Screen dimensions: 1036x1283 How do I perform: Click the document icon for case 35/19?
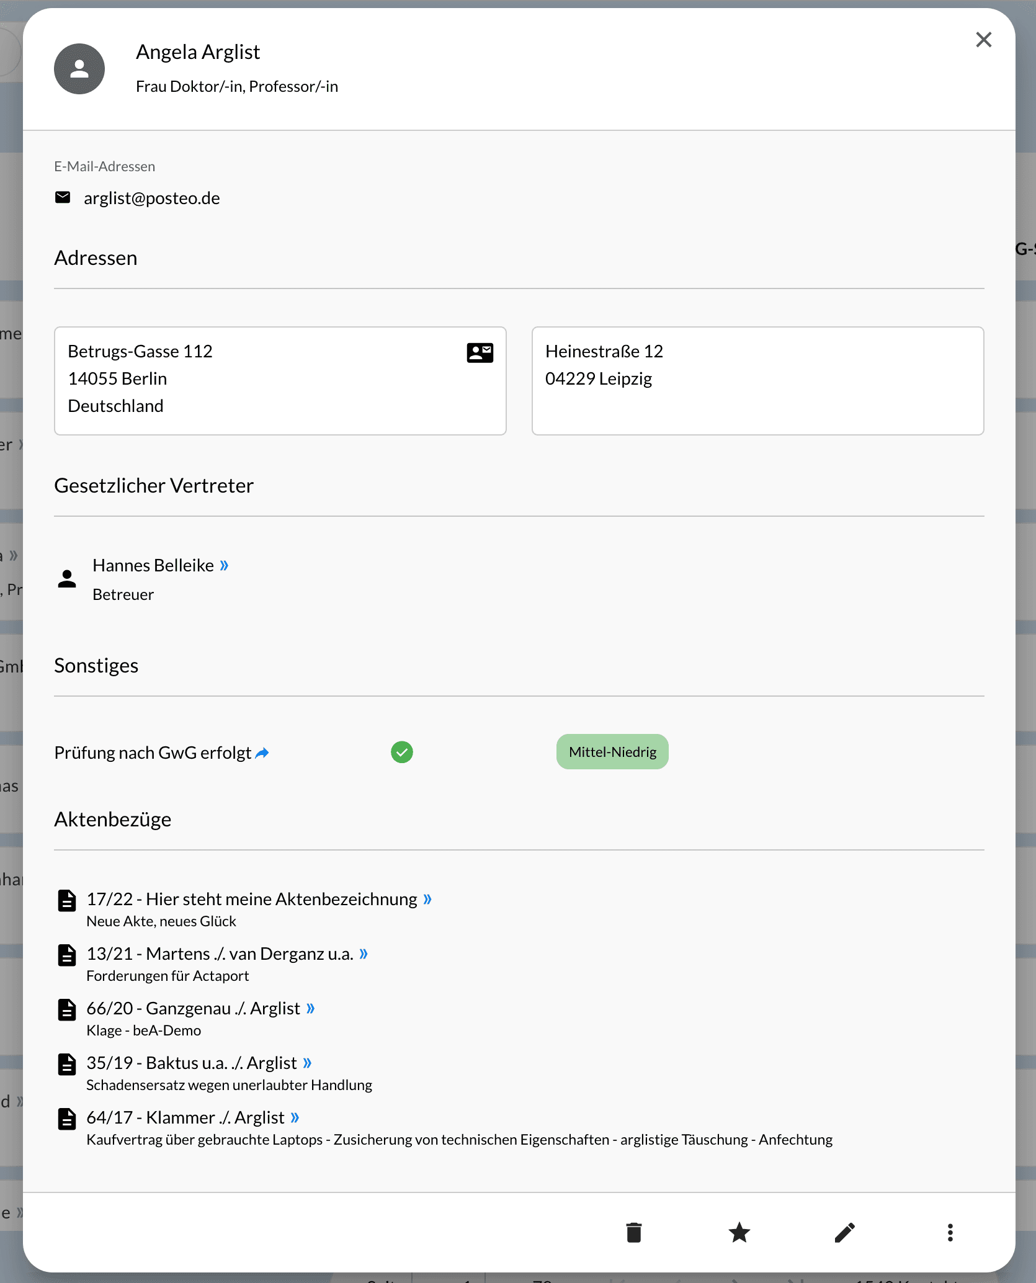pos(66,1064)
